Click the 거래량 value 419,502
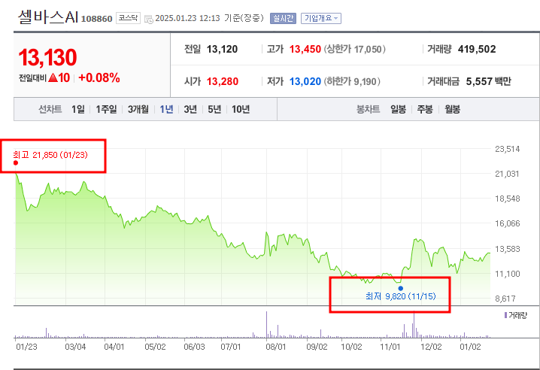Image resolution: width=540 pixels, height=370 pixels. pyautogui.click(x=477, y=50)
